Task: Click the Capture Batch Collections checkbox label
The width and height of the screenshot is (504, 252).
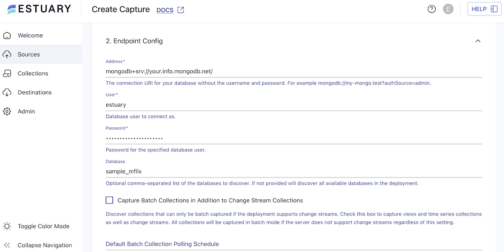Action: [x=210, y=201]
